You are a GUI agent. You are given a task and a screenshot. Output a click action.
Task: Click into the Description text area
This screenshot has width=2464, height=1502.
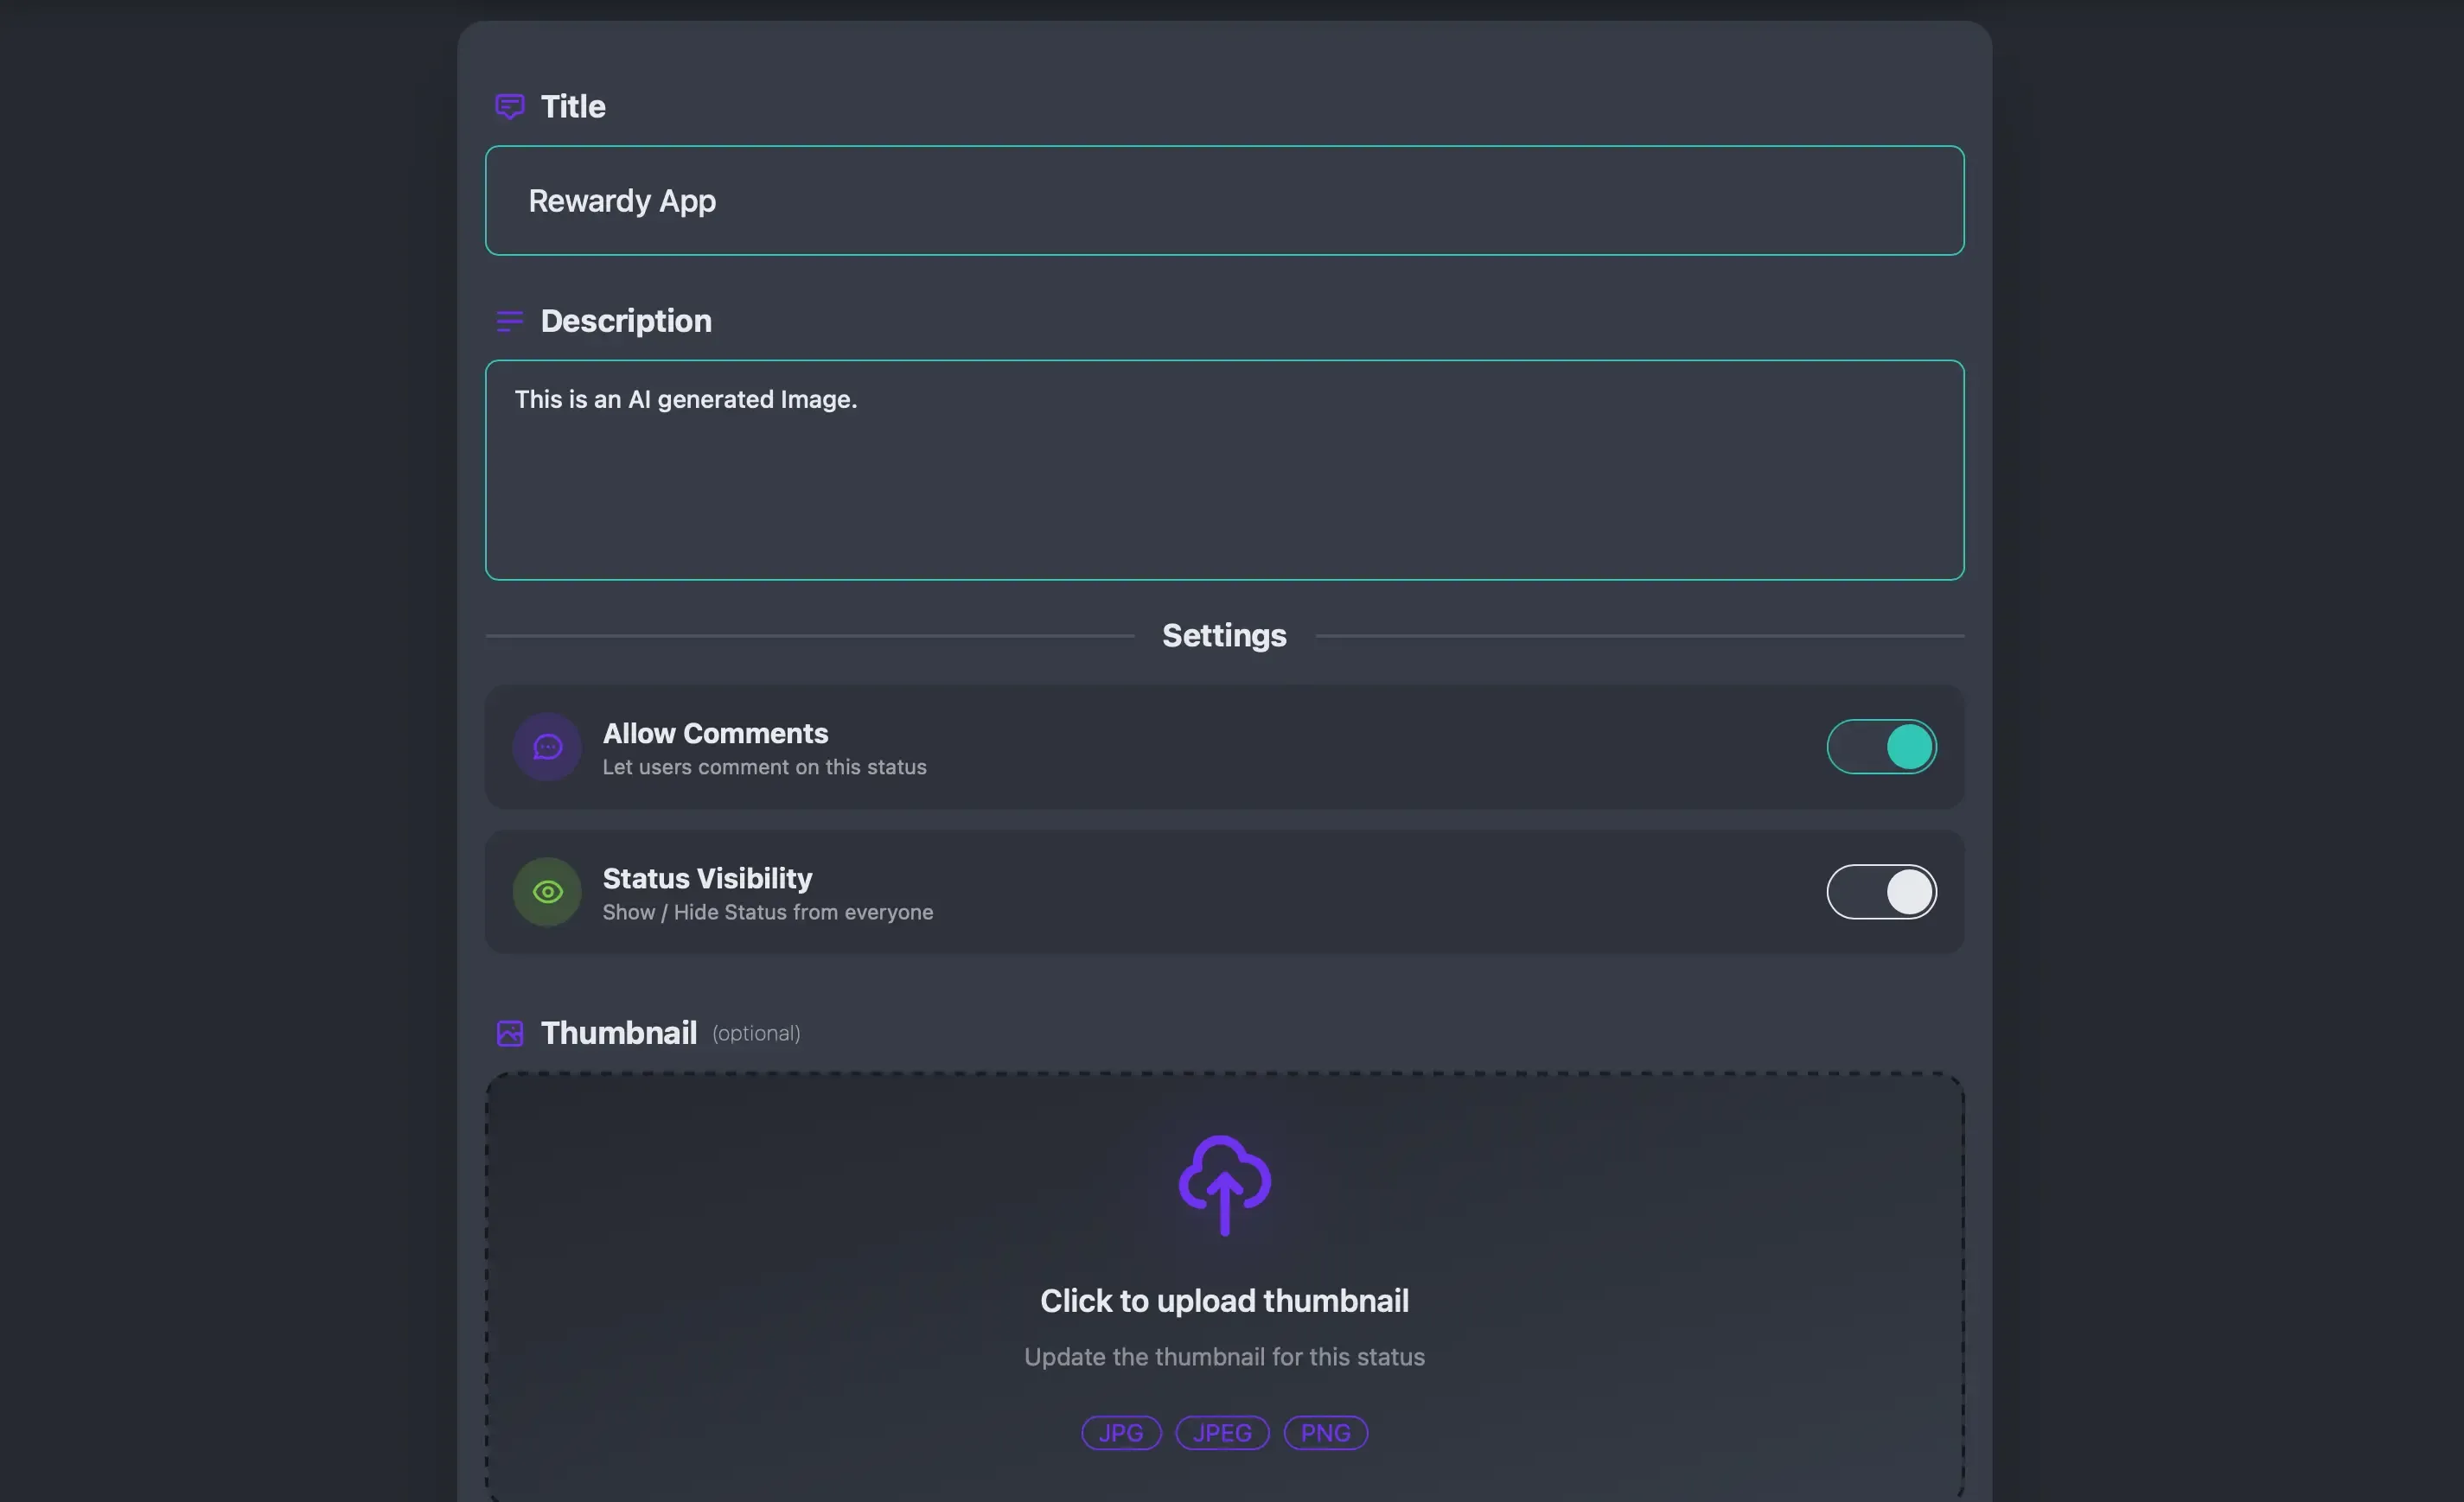click(1224, 469)
